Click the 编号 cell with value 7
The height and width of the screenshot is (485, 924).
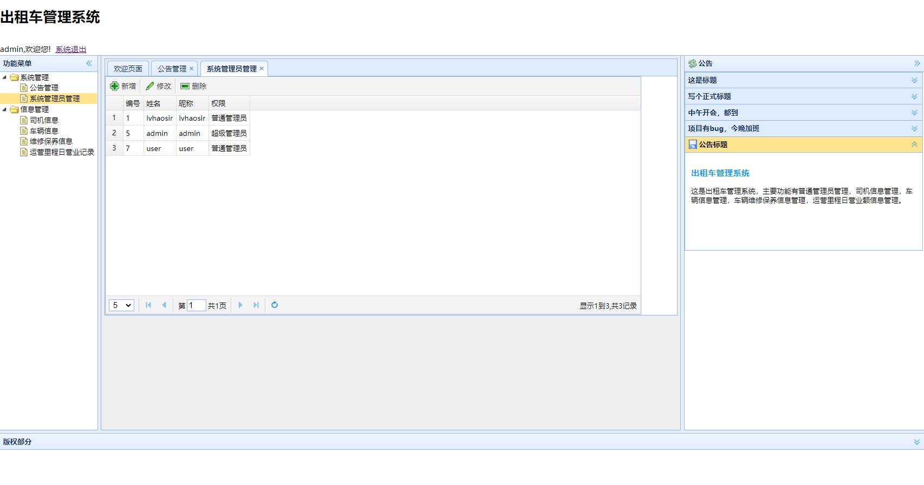point(133,148)
